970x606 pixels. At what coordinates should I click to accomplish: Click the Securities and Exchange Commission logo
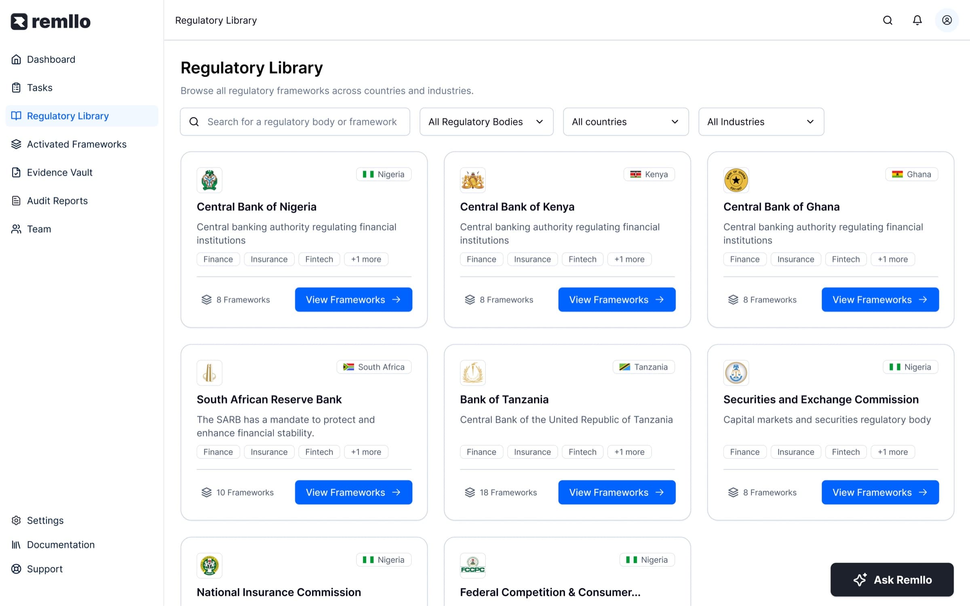(x=736, y=373)
